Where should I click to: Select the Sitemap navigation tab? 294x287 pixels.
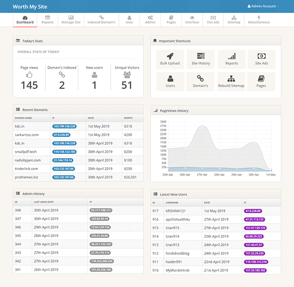pos(234,19)
